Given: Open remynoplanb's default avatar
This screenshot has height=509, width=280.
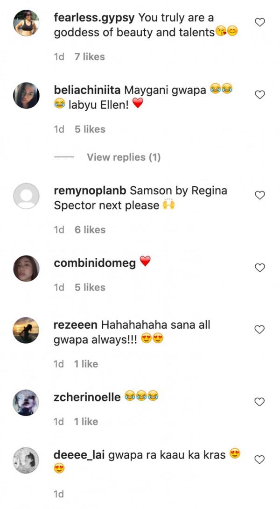Looking at the screenshot, I should 26,196.
